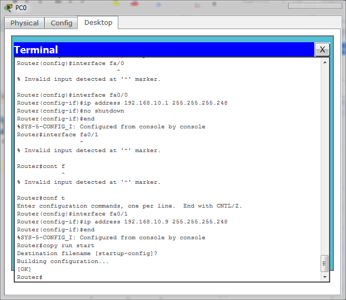
Task: Click the terminal scrollbar thumb
Action: point(324,264)
